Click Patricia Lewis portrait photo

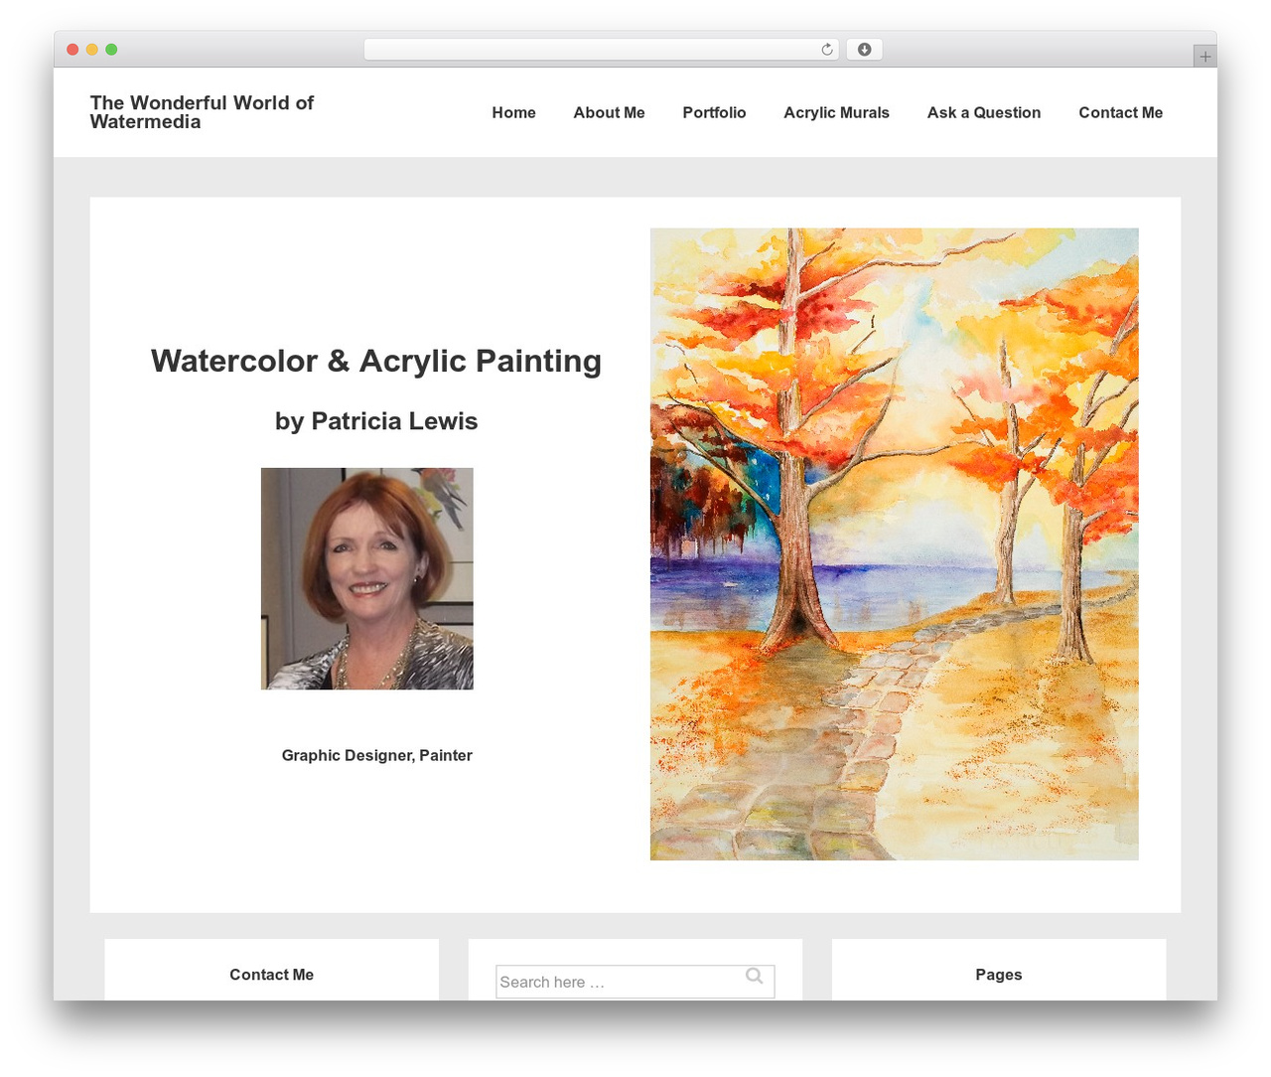coord(367,578)
